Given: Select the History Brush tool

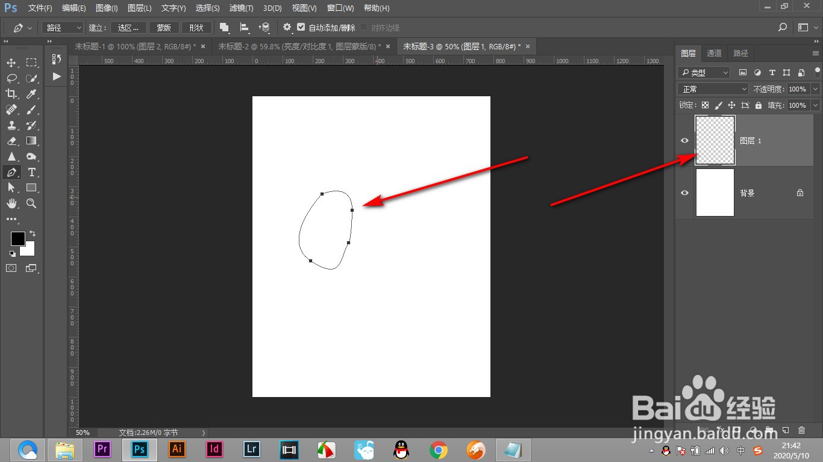Looking at the screenshot, I should [31, 125].
